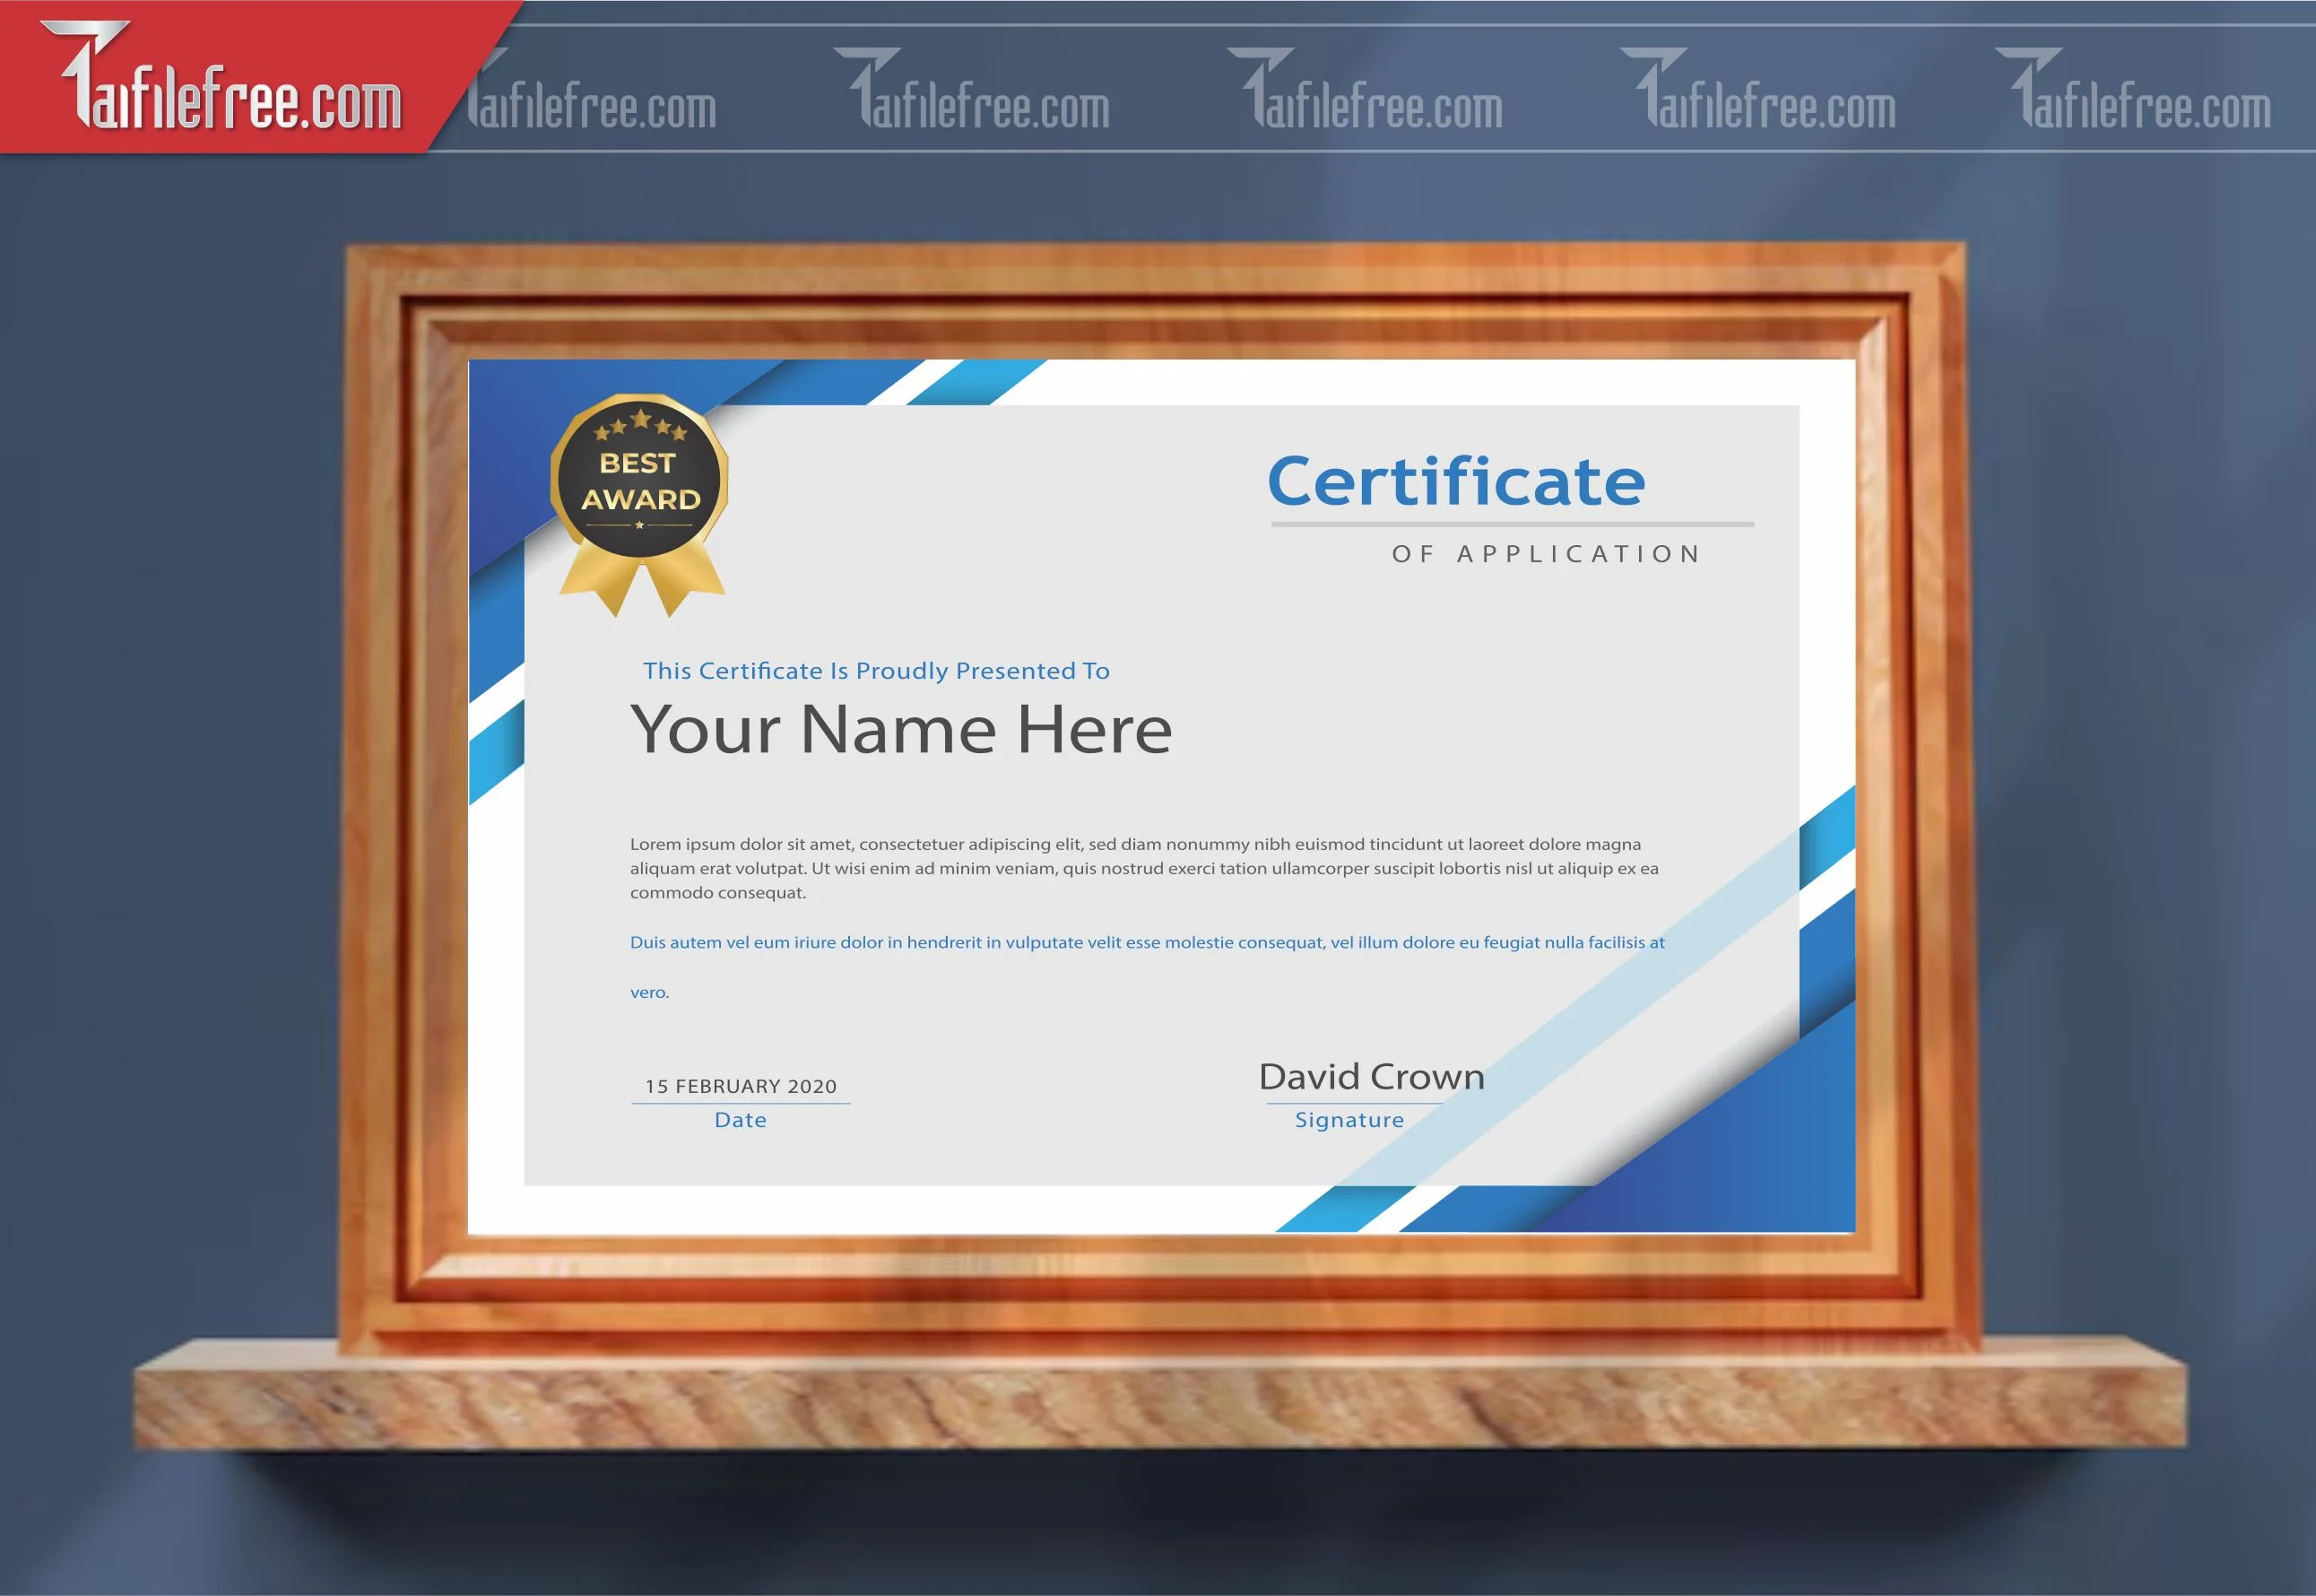Click the blue triangle in certificate corner

(1740, 1140)
